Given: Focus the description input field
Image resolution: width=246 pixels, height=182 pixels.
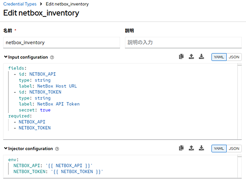Looking at the screenshot, I should point(183,42).
